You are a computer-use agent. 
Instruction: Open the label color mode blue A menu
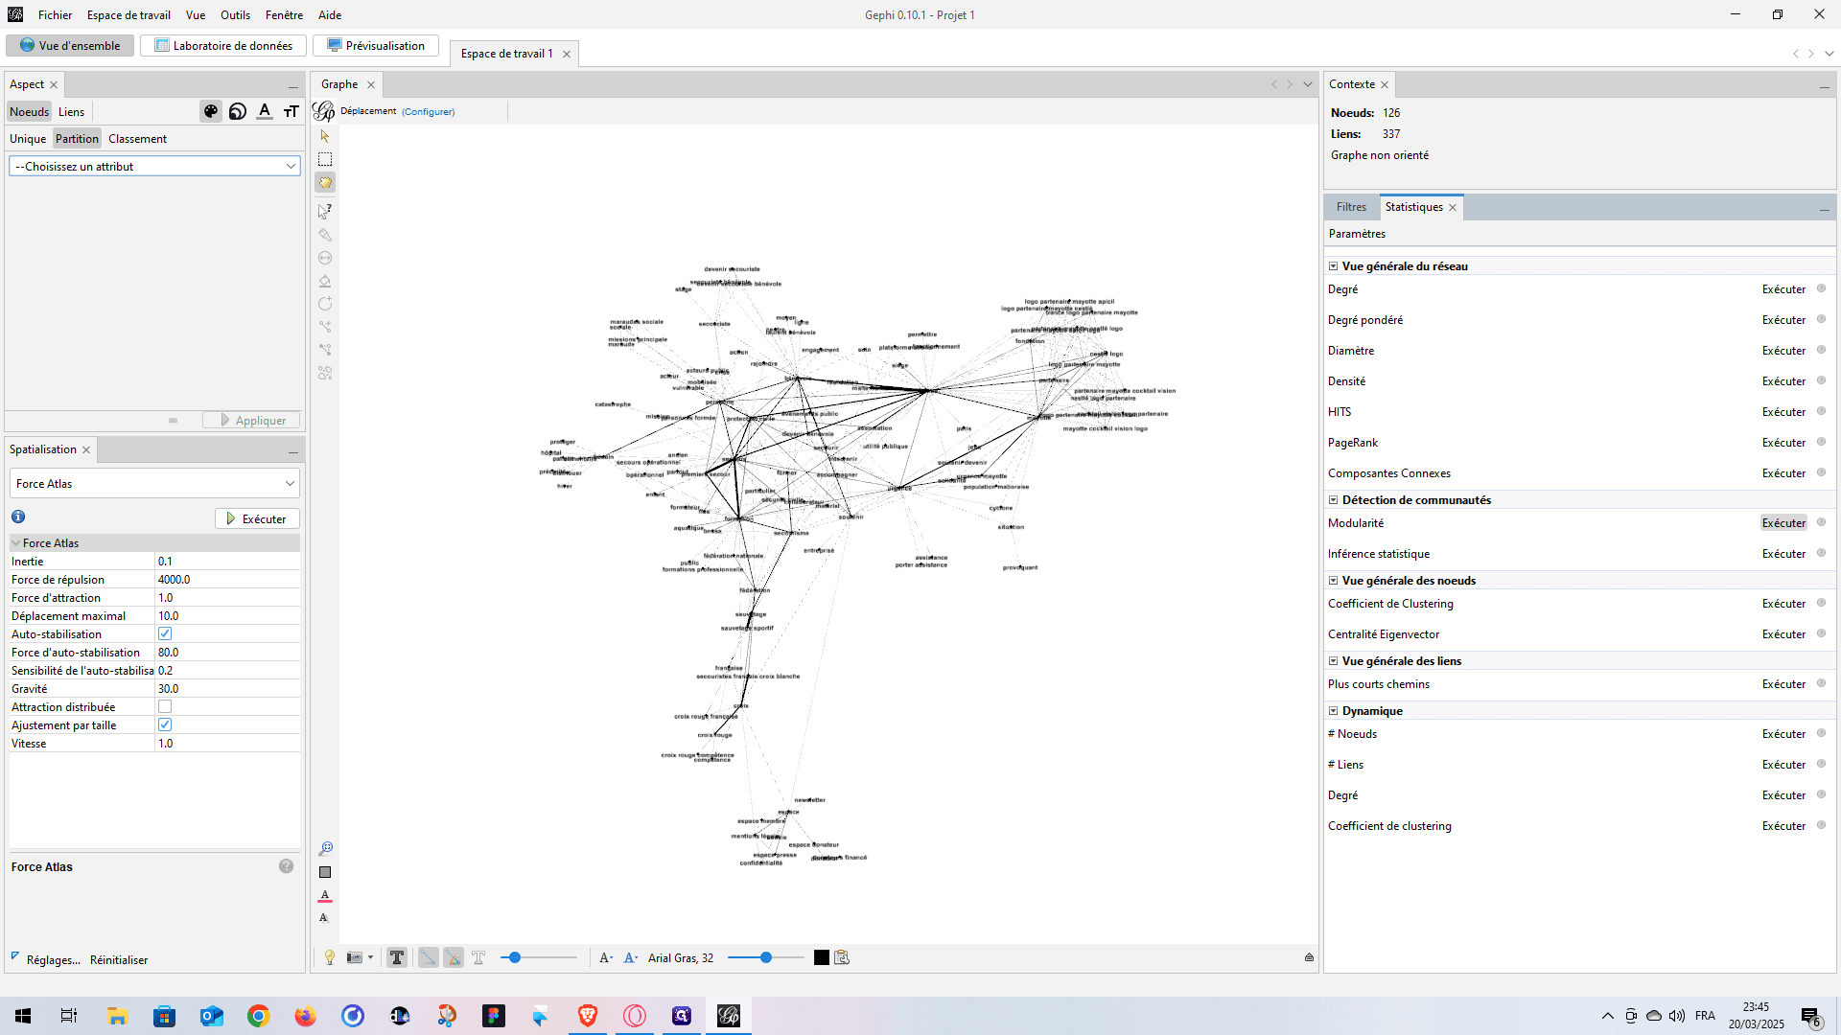(x=631, y=957)
